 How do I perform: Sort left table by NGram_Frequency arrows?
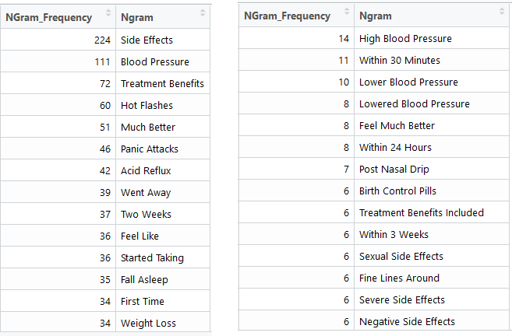point(107,16)
